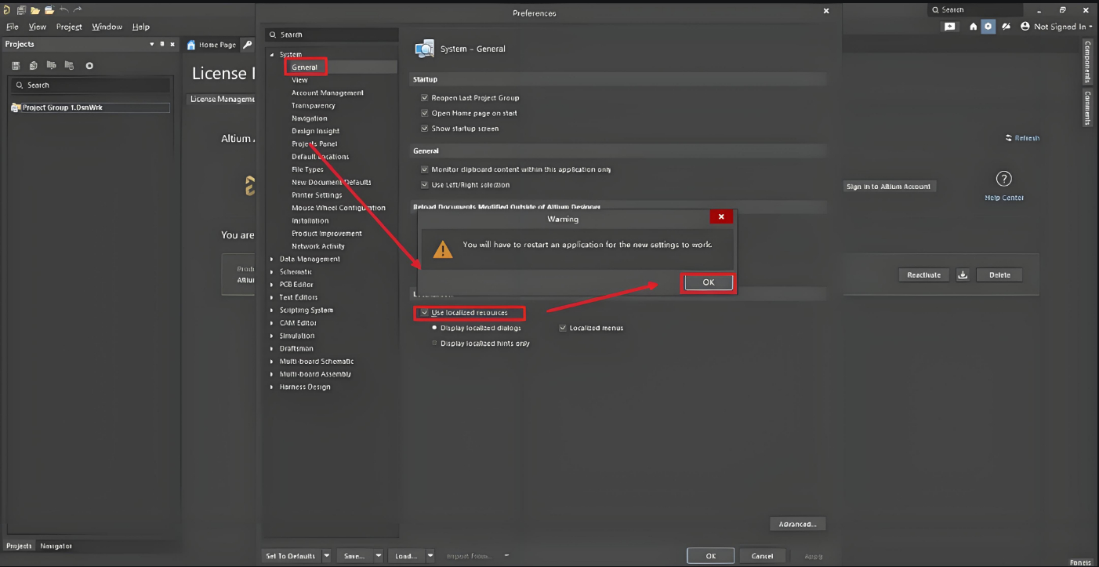Toggle Reopen Last Project Group checkbox
Viewport: 1099px width, 567px height.
pos(425,98)
